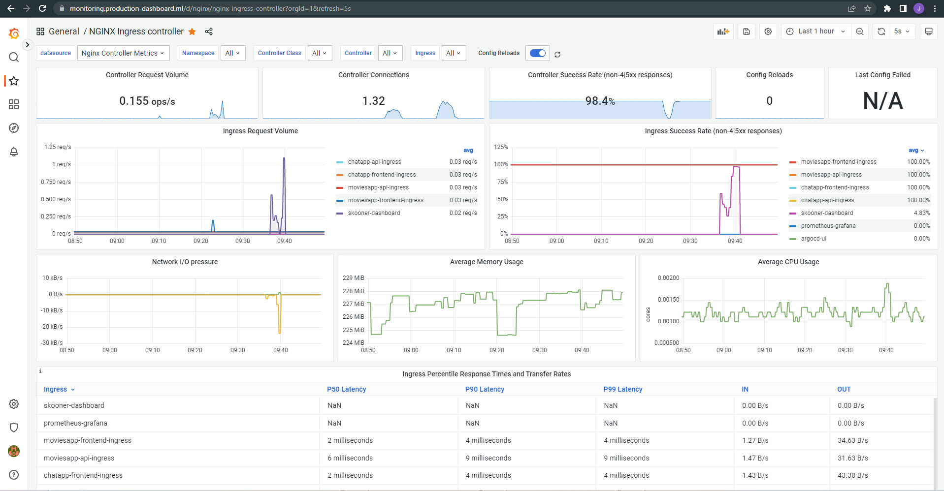The image size is (944, 491).
Task: Toggle the Config Reloads annotation switch
Action: [538, 53]
